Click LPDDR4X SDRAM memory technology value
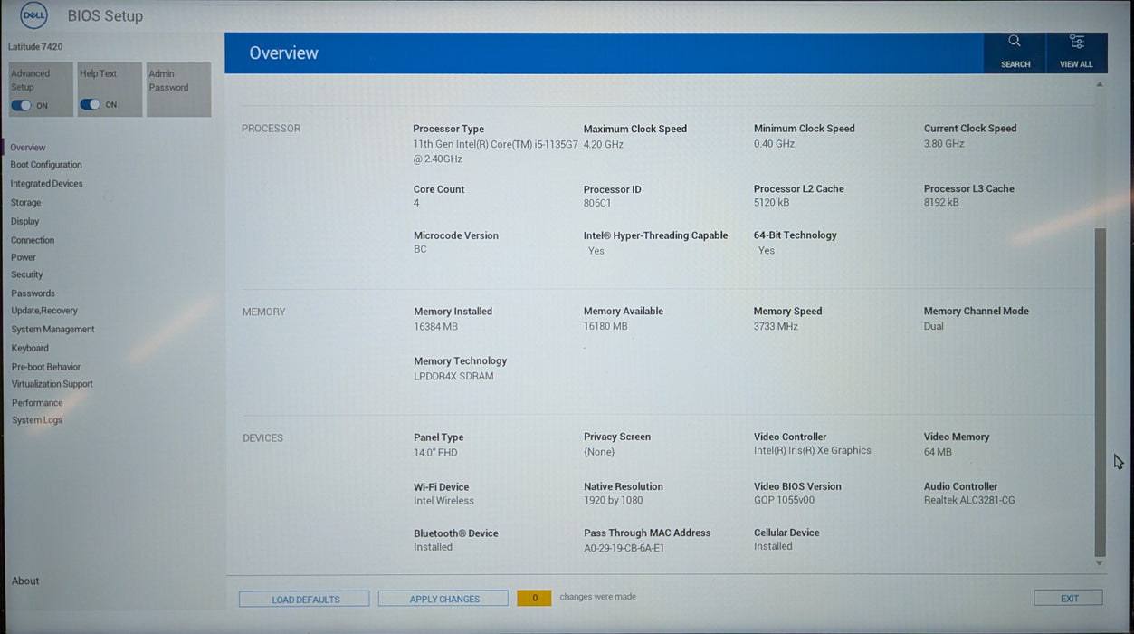Viewport: 1134px width, 634px height. click(453, 377)
